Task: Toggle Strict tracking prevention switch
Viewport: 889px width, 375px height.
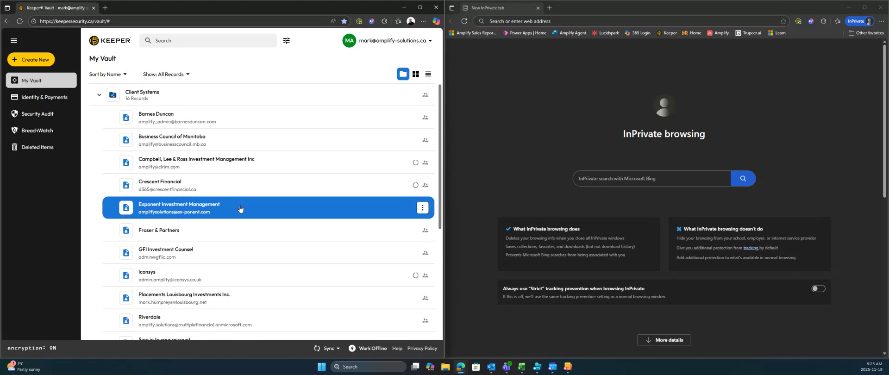Action: 818,289
